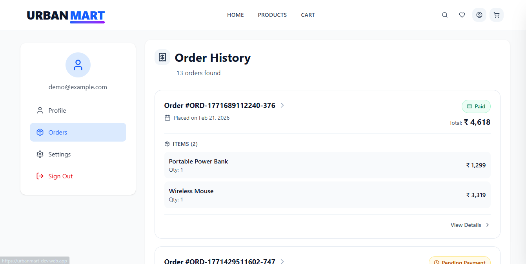Click the search magnifier icon
Screen dimensions: 526x264
coord(445,15)
